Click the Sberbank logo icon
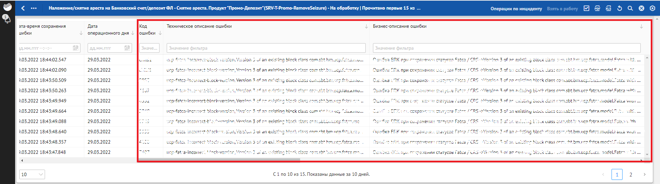This screenshot has width=660, height=184. click(x=7, y=7)
